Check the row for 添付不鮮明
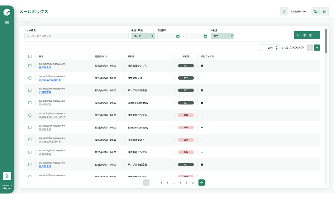Viewport: 334px width, 199px height. (30, 103)
